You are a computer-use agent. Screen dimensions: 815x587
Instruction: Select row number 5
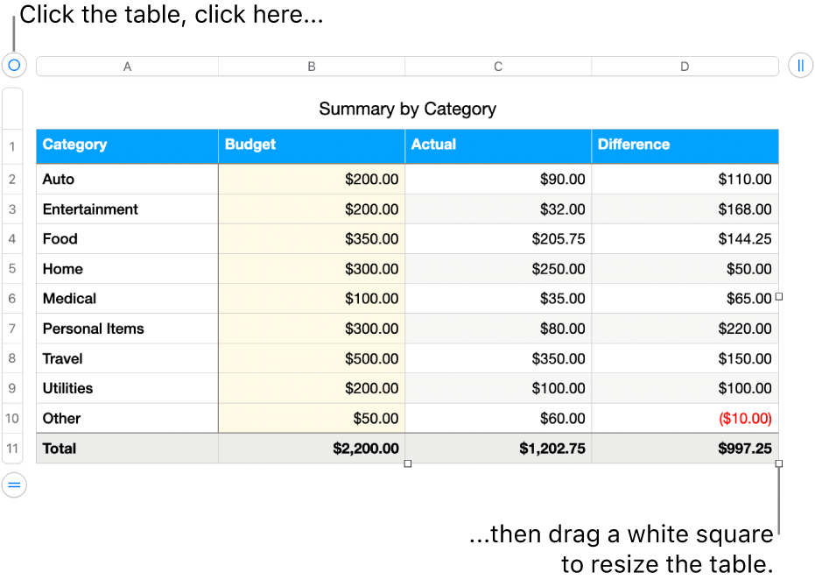12,269
